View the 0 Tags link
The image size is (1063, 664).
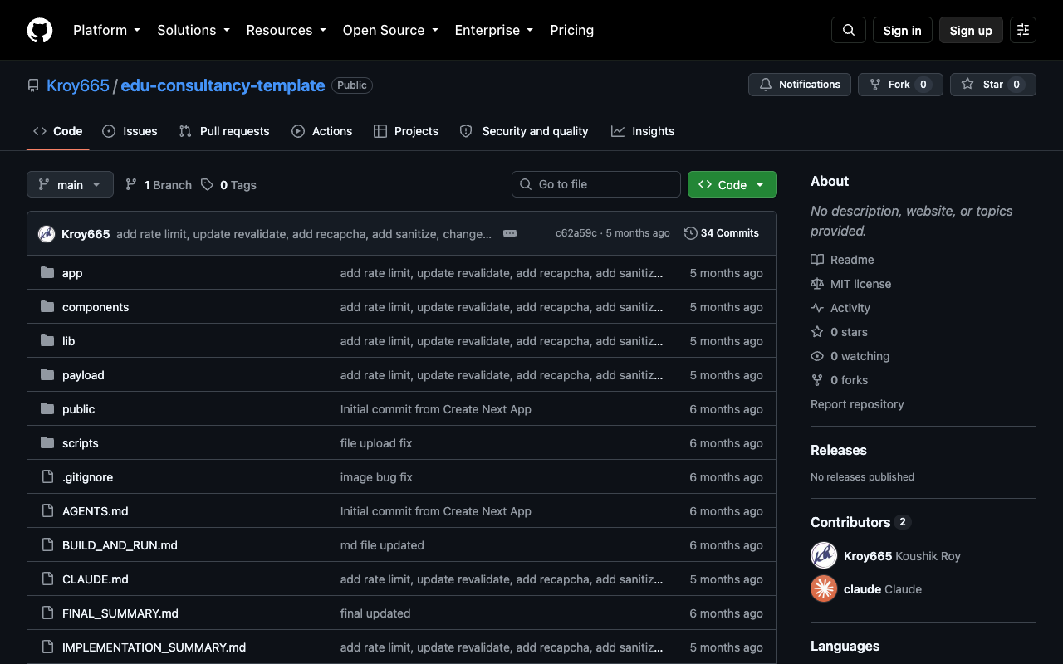pos(228,184)
